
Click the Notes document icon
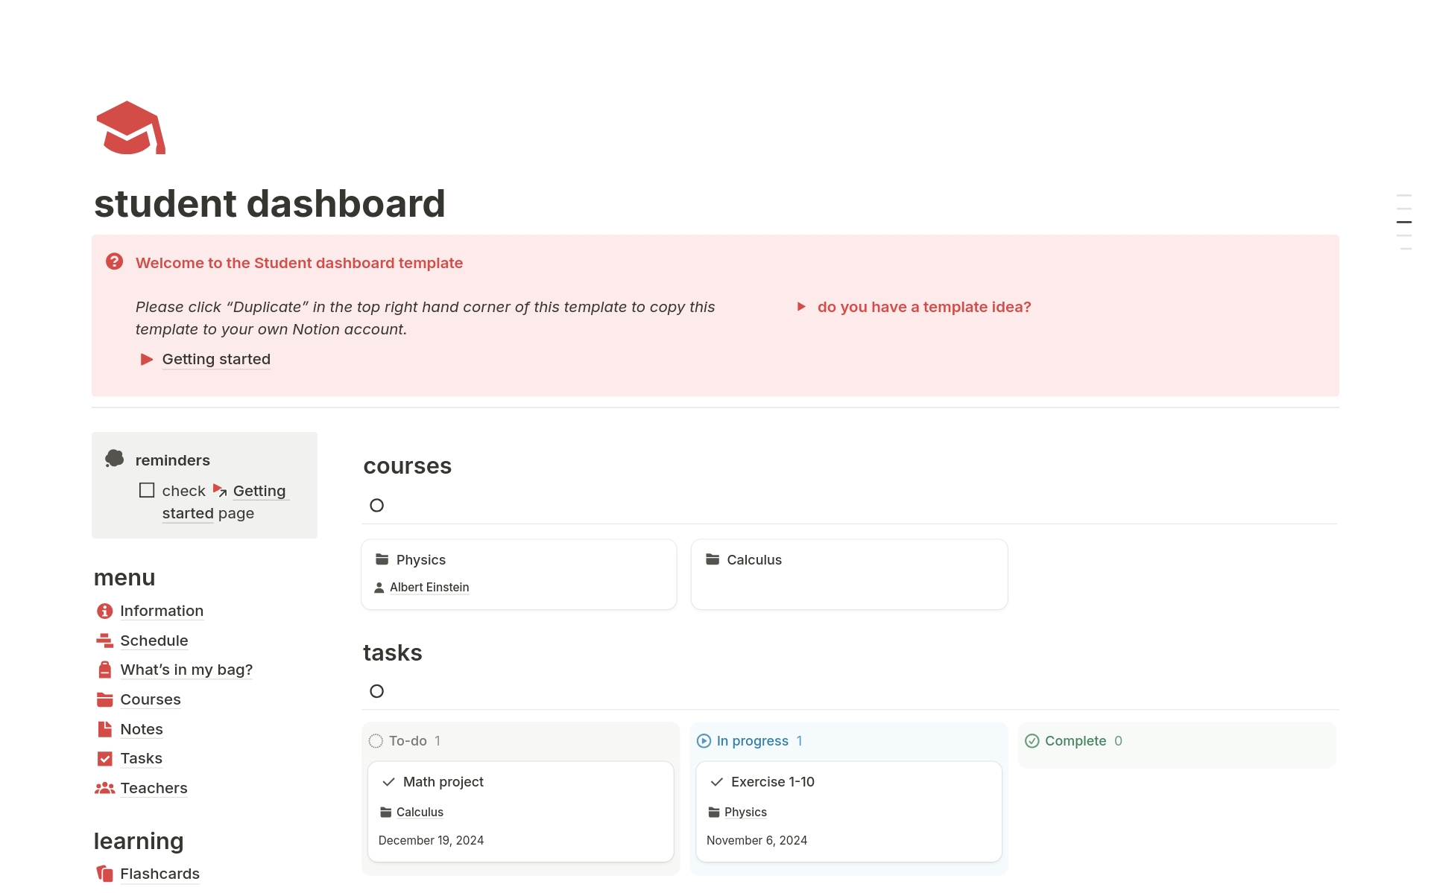(x=104, y=728)
